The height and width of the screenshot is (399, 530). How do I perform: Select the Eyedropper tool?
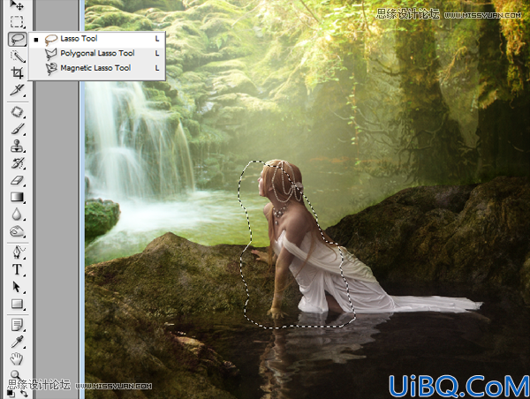coord(17,342)
